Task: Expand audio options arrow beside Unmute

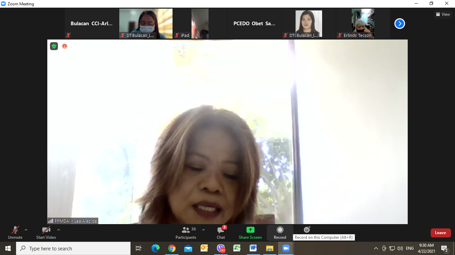Action: coord(26,230)
